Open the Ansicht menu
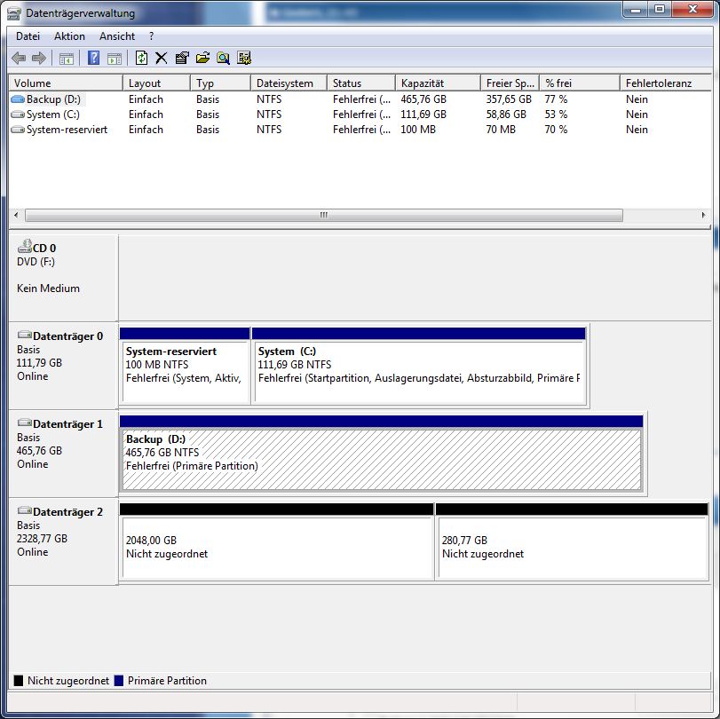 117,36
